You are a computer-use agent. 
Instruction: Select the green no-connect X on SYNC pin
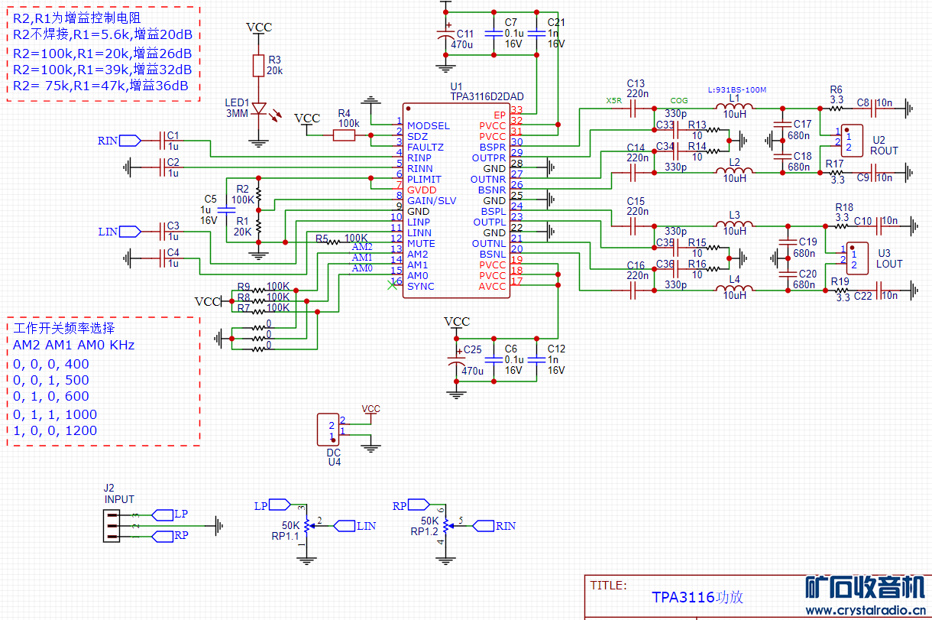pyautogui.click(x=393, y=285)
